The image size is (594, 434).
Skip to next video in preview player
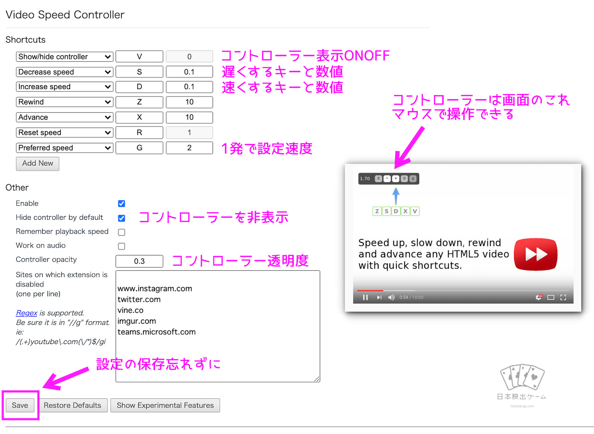click(x=379, y=297)
